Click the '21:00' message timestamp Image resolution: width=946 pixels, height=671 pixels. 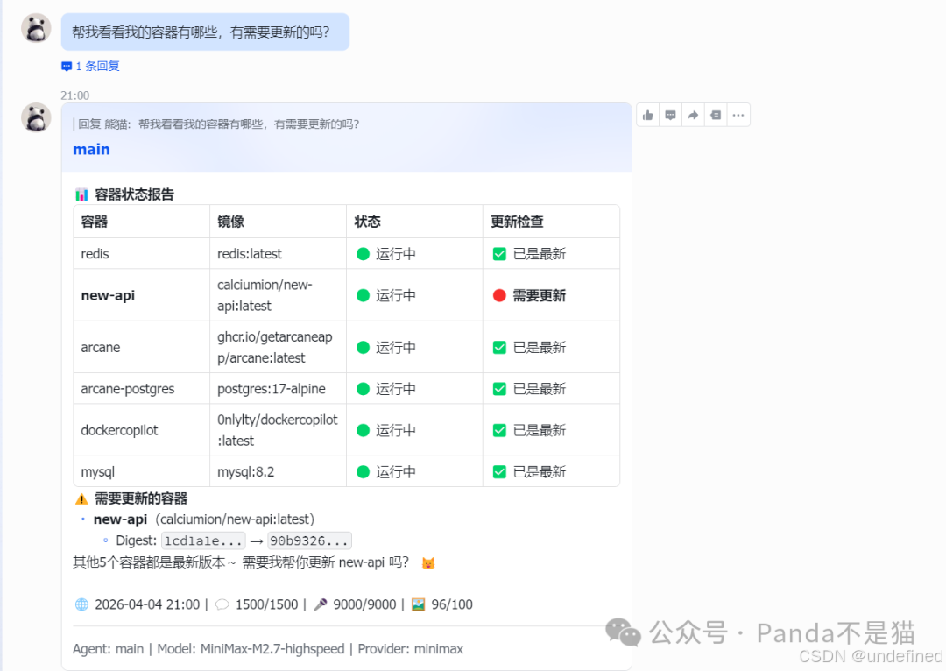pos(74,95)
